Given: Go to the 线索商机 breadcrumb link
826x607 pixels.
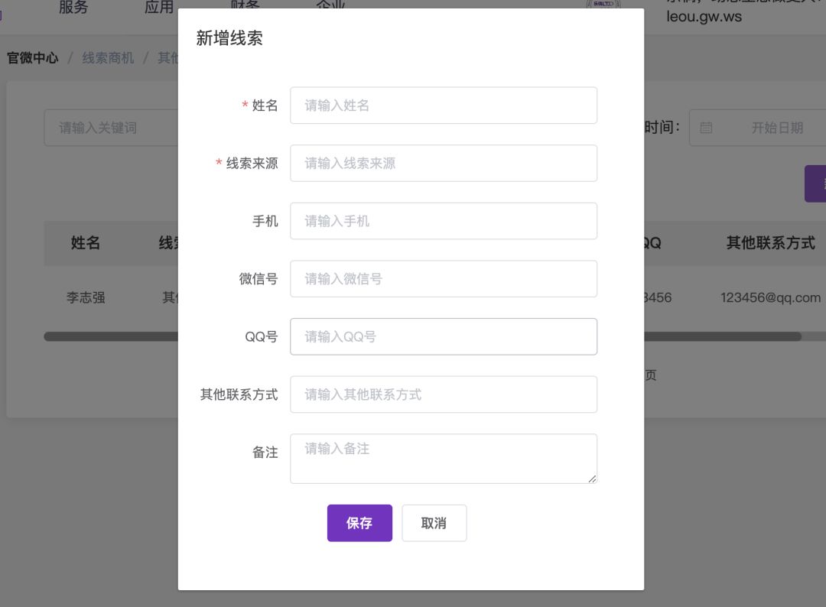Looking at the screenshot, I should tap(108, 58).
